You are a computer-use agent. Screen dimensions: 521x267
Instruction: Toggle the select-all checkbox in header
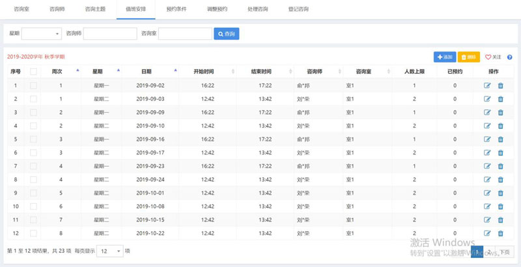(33, 72)
